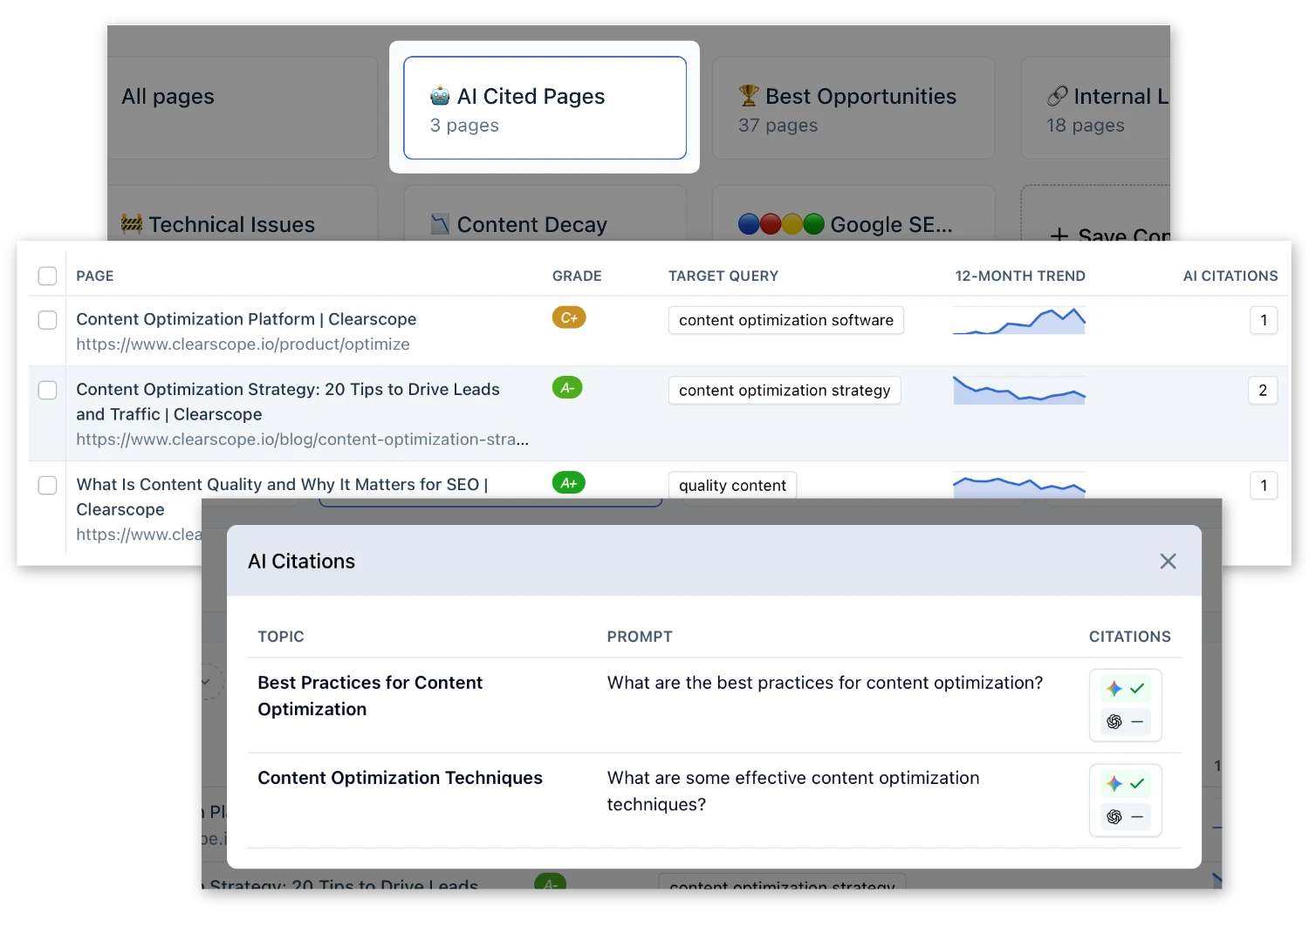
Task: Click the TOPIC column header in dialog
Action: tap(281, 637)
